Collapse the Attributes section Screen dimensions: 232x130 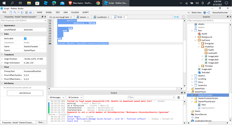pos(2,83)
